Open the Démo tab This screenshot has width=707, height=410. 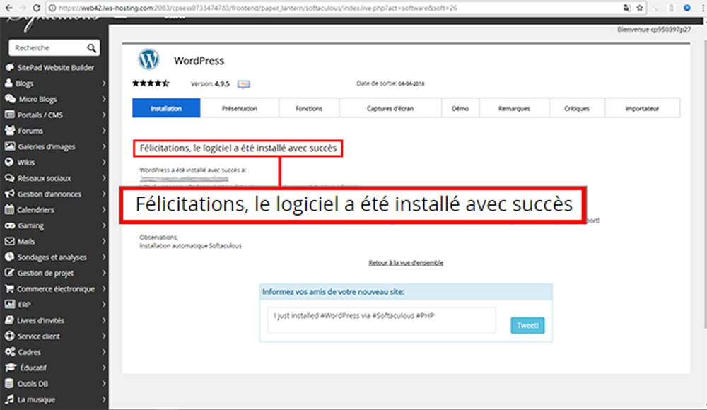tap(460, 108)
